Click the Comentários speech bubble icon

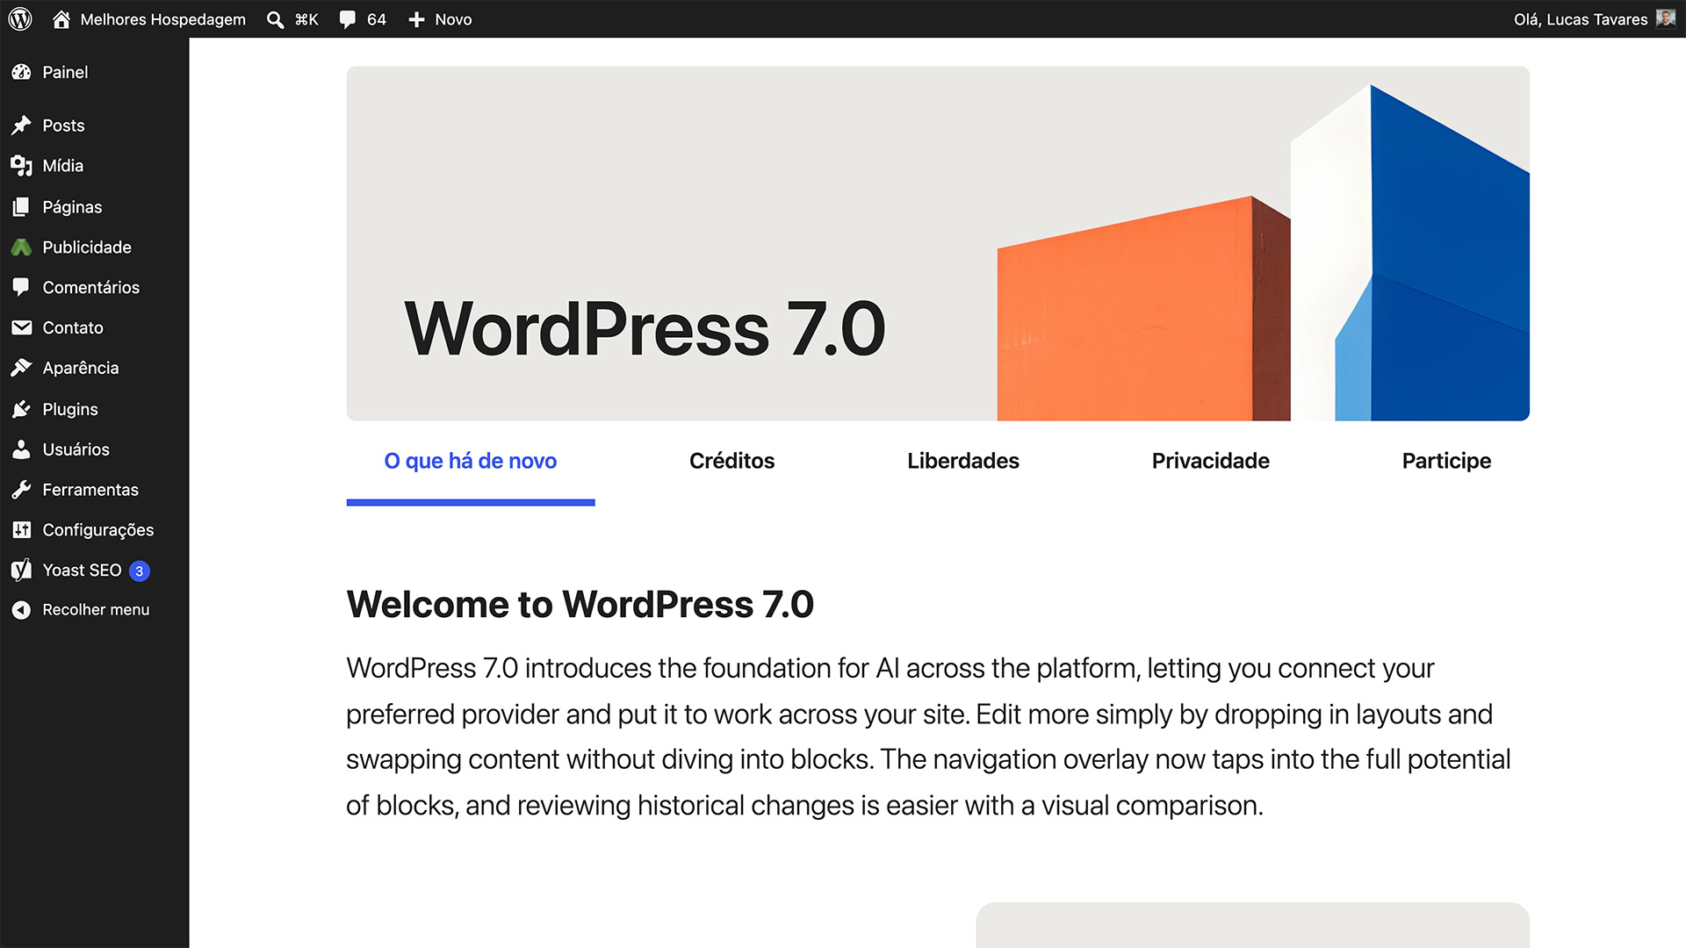pos(22,287)
